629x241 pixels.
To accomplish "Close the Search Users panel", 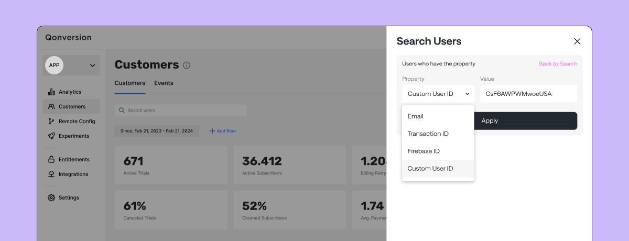I will point(577,41).
